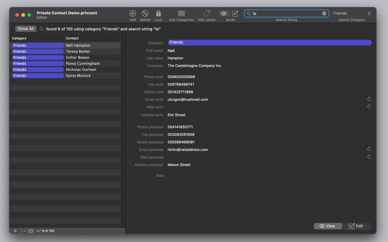
Task: Select the Nell Hampton contact row
Action: [x=65, y=46]
